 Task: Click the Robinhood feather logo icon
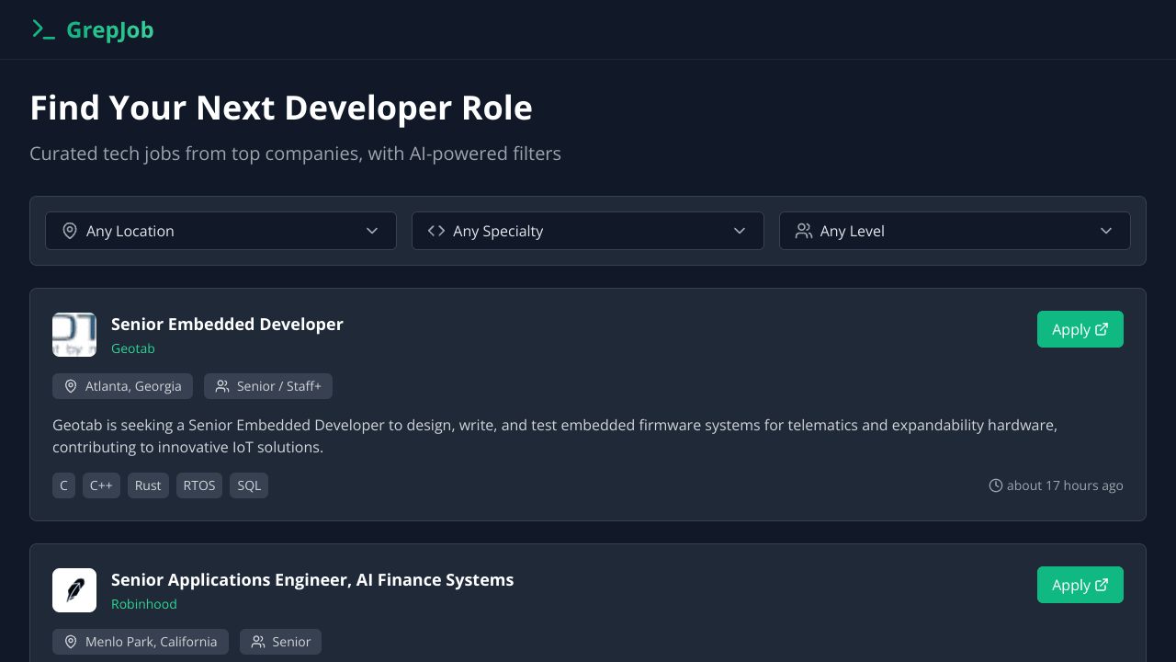pos(74,590)
